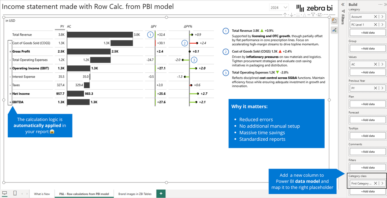Image resolution: width=387 pixels, height=198 pixels.
Task: Click the drill down arrow in visual header
Action: coord(291,15)
